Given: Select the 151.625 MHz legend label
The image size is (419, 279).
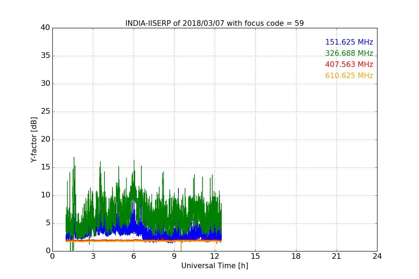Looking at the screenshot, I should coord(349,42).
